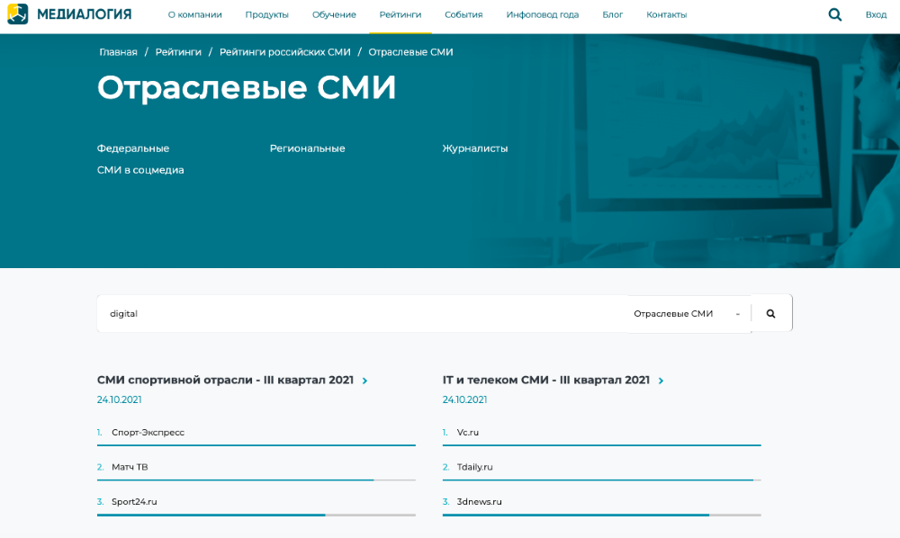
Task: Open the Vc.ru rating entry
Action: point(468,433)
